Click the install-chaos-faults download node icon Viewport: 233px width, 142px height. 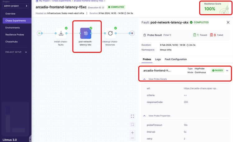61,33
